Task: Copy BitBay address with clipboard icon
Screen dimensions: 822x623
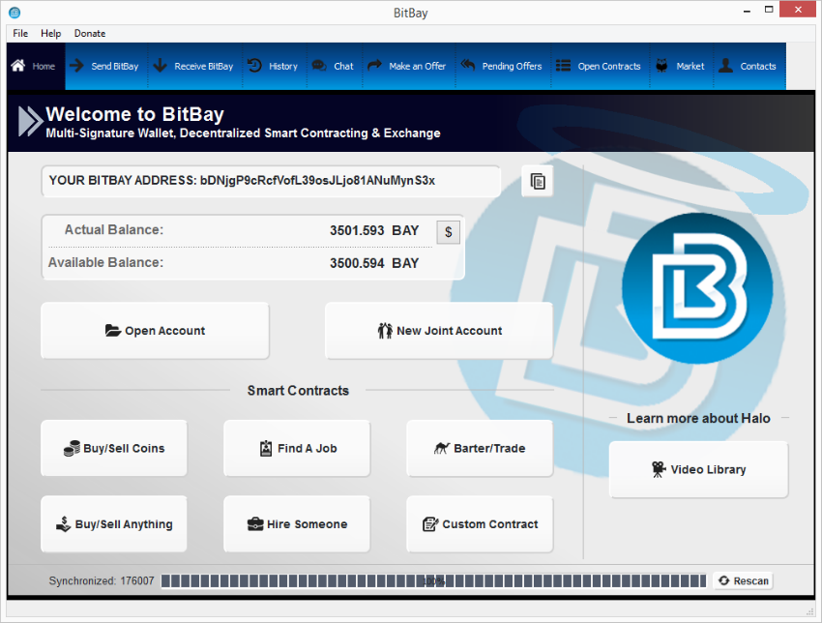Action: click(538, 182)
